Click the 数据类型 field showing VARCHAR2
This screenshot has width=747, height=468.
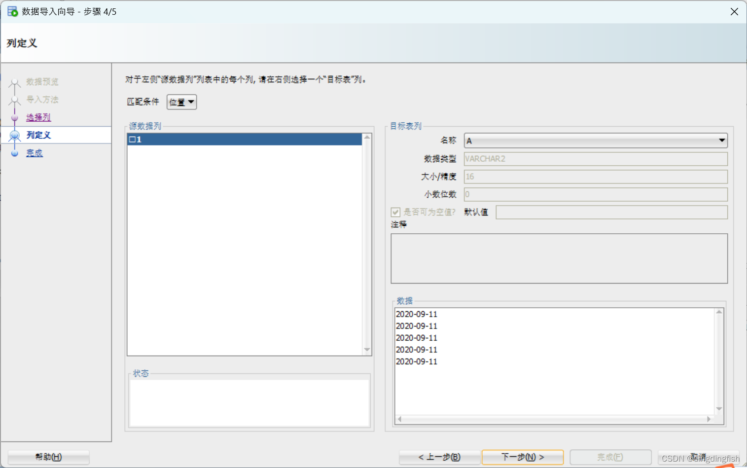[596, 159]
